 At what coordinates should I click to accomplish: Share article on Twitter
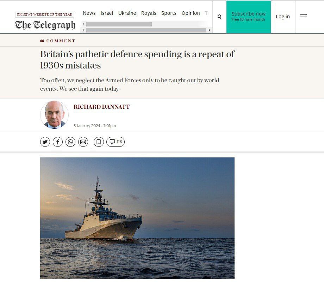click(45, 142)
